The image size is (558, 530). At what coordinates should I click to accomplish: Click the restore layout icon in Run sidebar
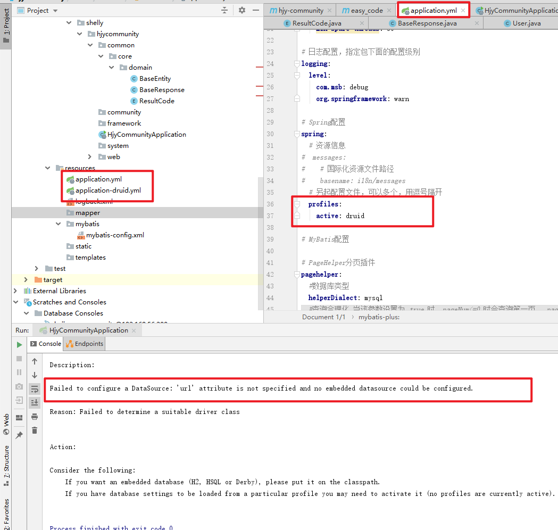pyautogui.click(x=19, y=418)
